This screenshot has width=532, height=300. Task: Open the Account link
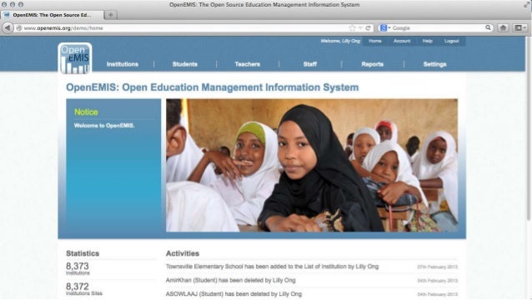(x=402, y=41)
